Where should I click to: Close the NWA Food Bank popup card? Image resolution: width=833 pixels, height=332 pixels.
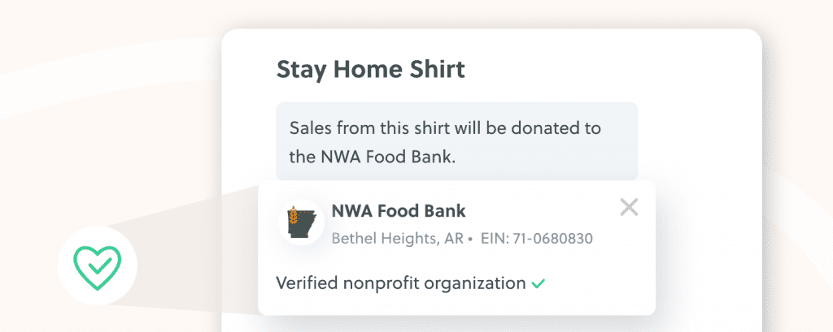[x=629, y=207]
